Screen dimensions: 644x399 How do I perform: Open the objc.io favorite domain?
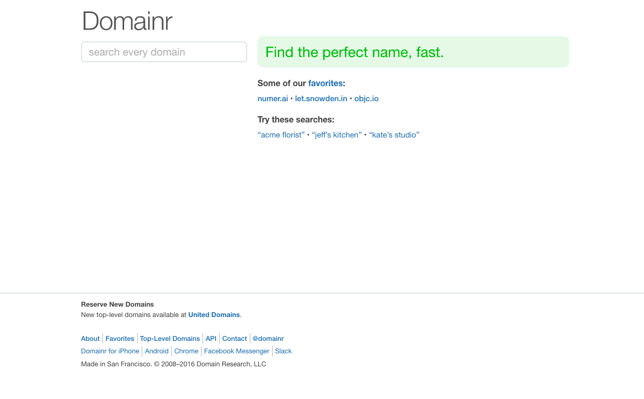[366, 99]
